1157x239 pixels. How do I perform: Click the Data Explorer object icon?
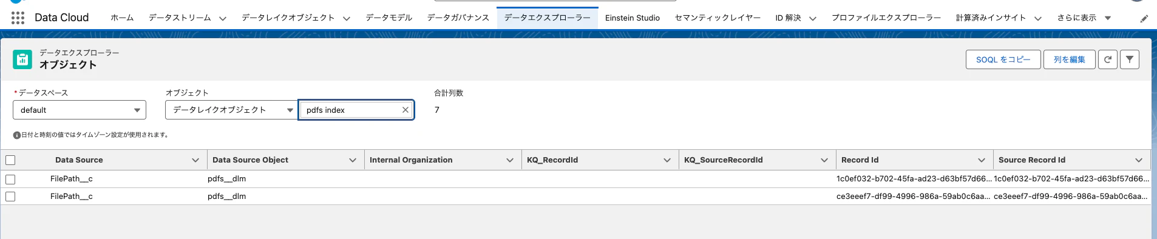(22, 59)
